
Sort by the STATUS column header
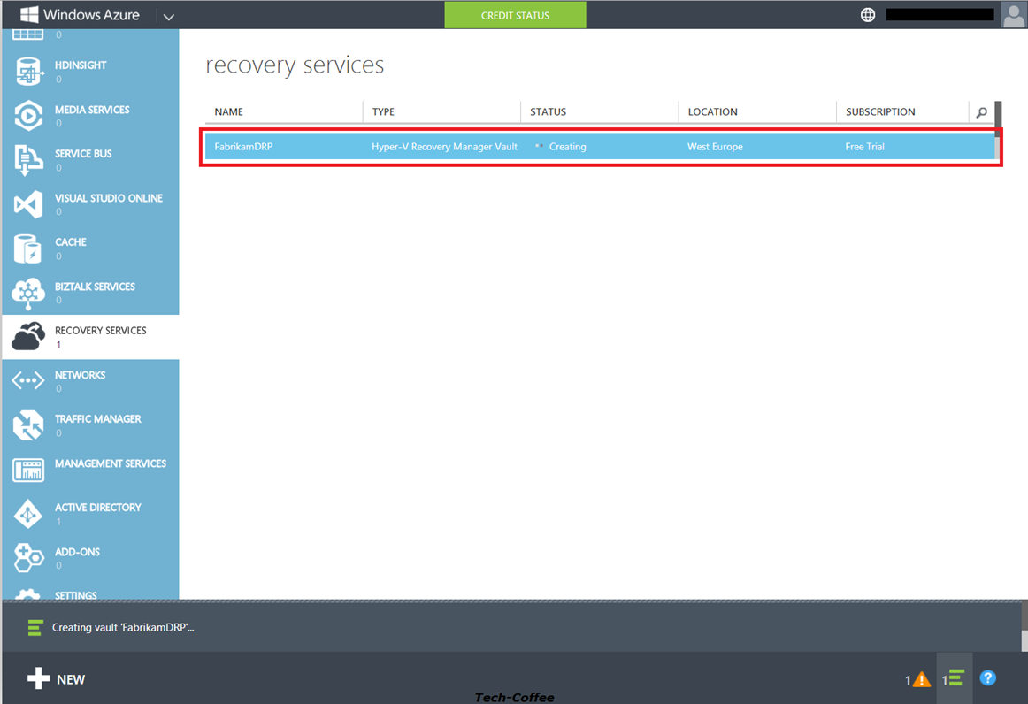(x=549, y=112)
